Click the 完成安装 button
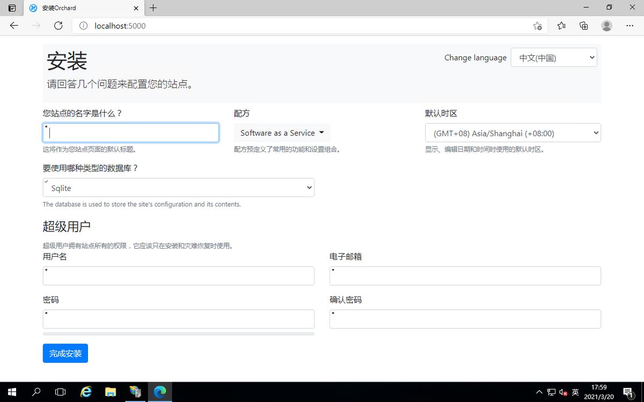The width and height of the screenshot is (644, 402). tap(65, 353)
